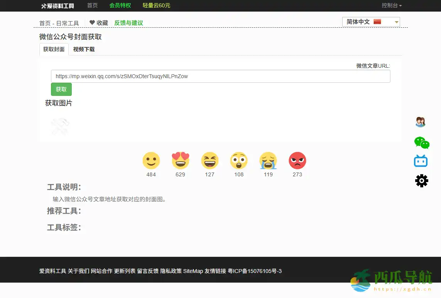
Task: Rate with the heart-eyes emoji
Action: [x=180, y=160]
